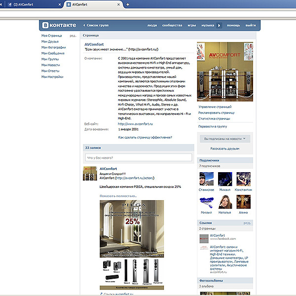The image size is (296, 296).
Task: Click subscriber Станислав's avatar
Action: [x=206, y=179]
